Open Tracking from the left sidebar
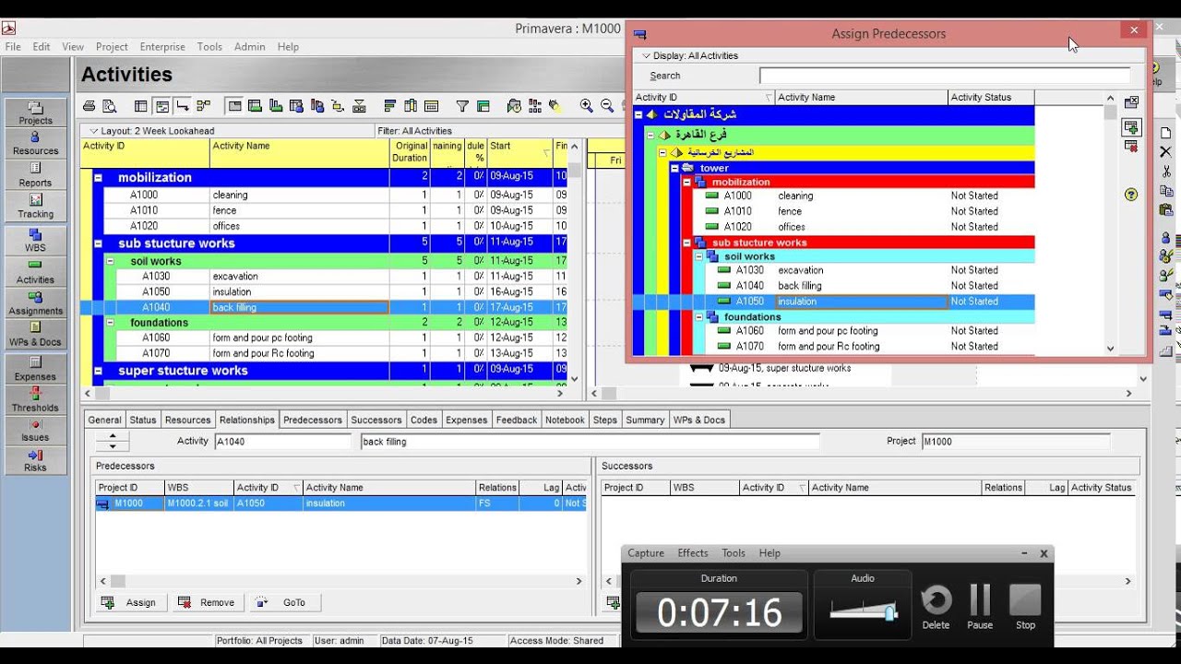Image resolution: width=1181 pixels, height=664 pixels. point(35,207)
